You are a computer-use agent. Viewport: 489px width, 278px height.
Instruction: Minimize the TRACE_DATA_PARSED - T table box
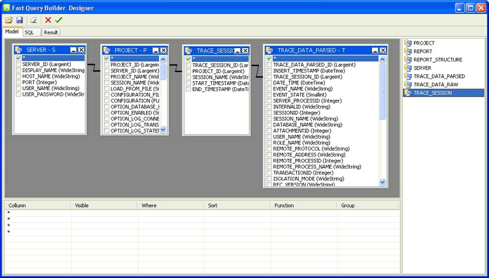tap(375, 50)
